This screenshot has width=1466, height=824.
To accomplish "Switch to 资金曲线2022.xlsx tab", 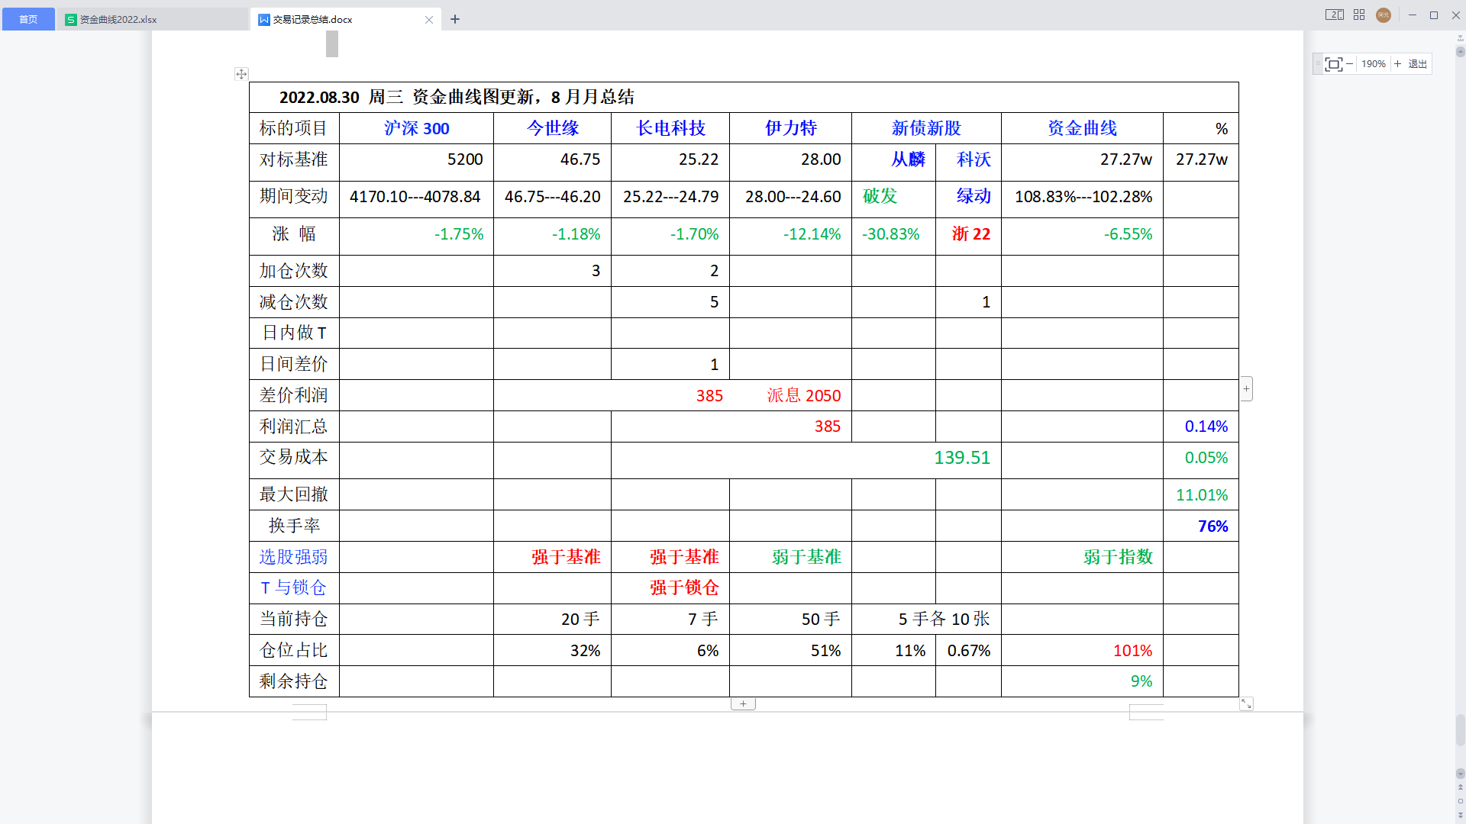I will click(x=118, y=19).
